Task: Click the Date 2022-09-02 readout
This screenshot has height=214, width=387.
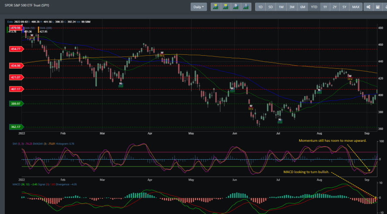Action: (17, 22)
